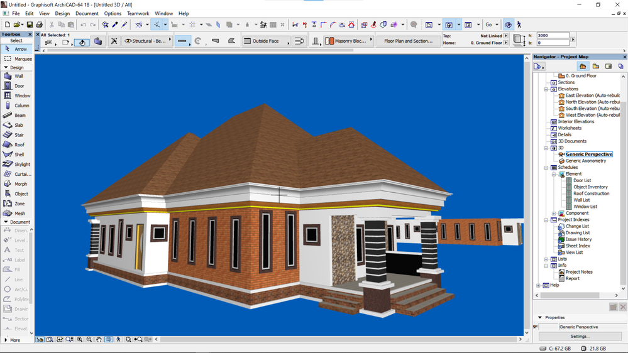This screenshot has height=353, width=628.
Task: Collapse the Elevations tree node
Action: tap(546, 89)
